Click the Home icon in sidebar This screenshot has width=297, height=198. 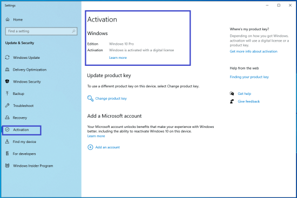click(8, 19)
